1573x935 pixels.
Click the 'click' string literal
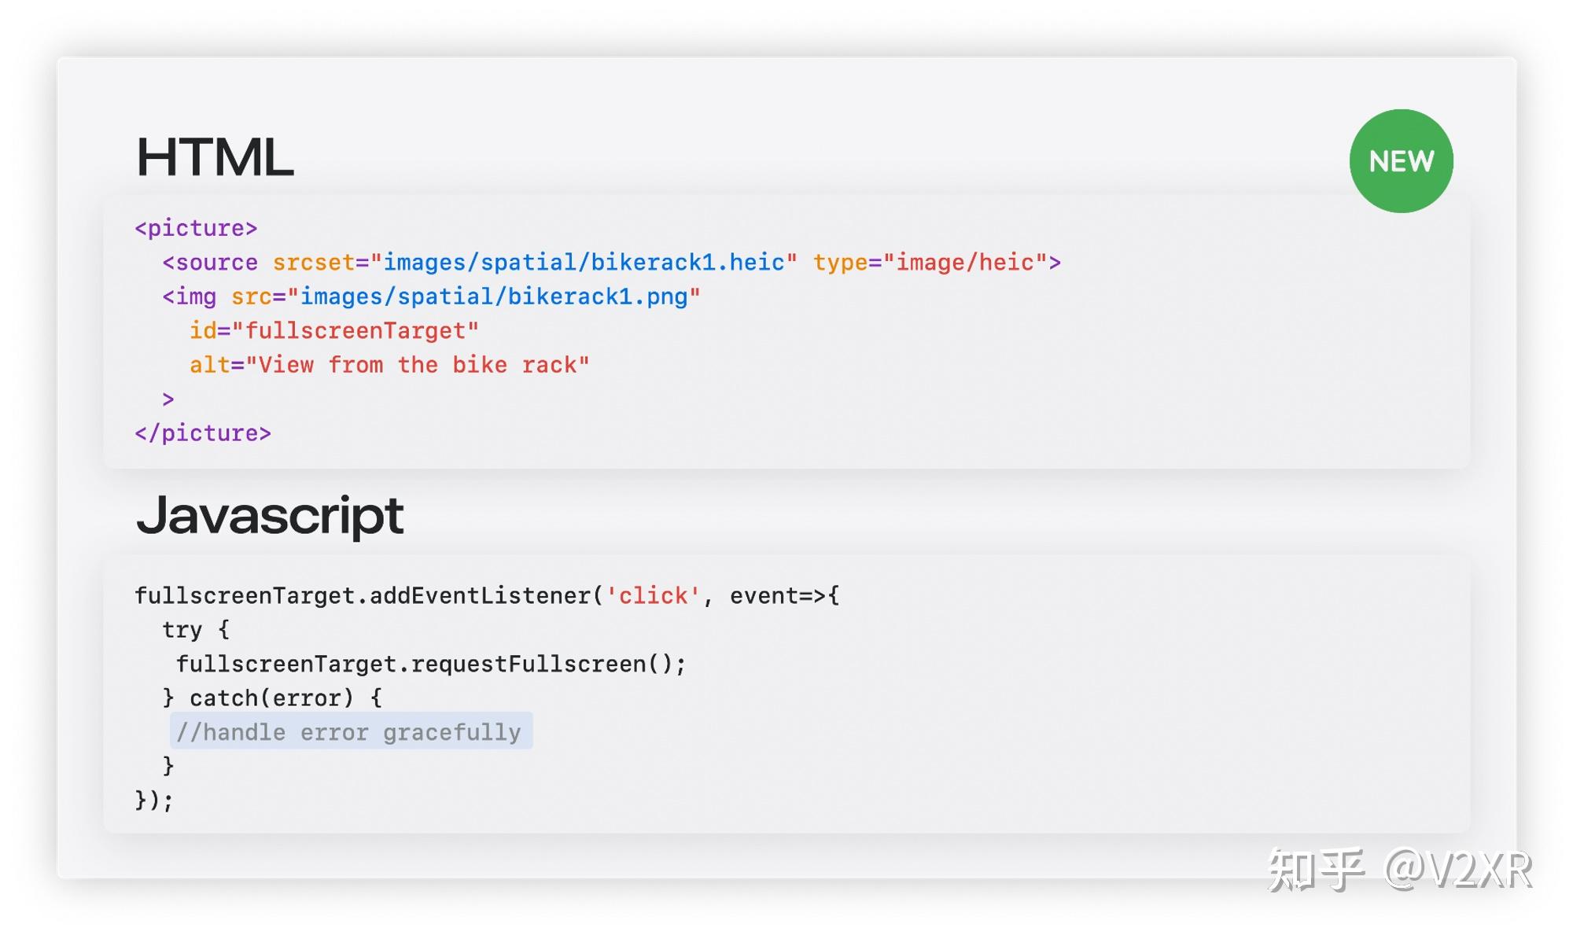pyautogui.click(x=653, y=596)
